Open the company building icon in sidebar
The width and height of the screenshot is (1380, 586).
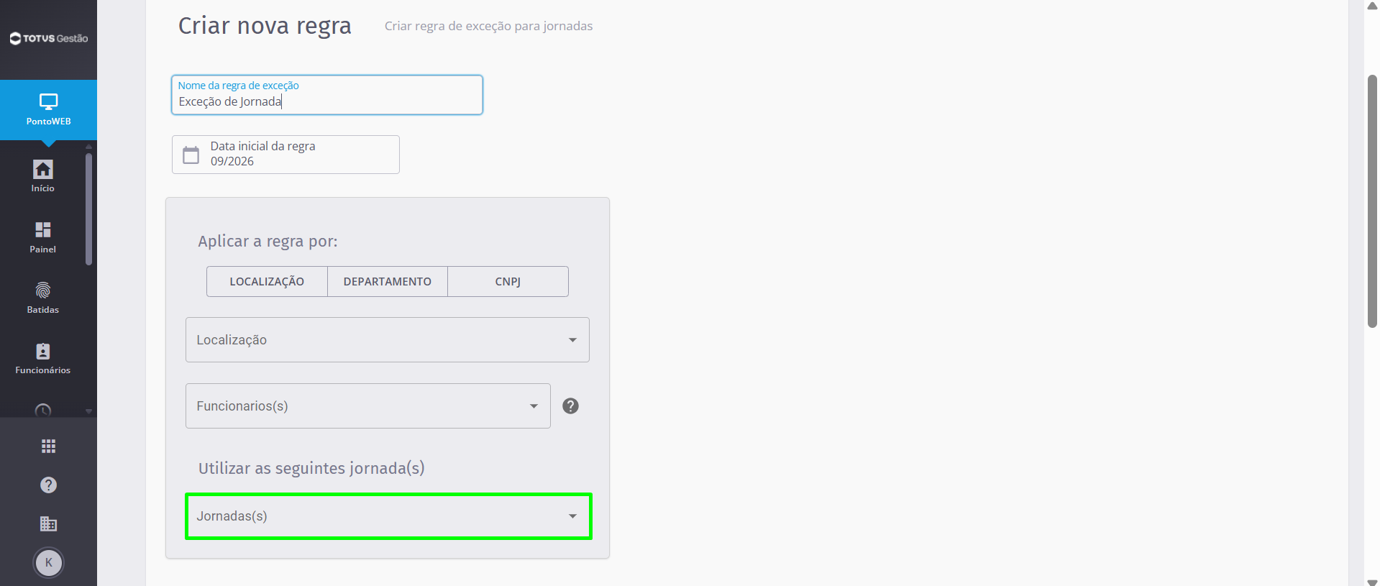click(48, 523)
